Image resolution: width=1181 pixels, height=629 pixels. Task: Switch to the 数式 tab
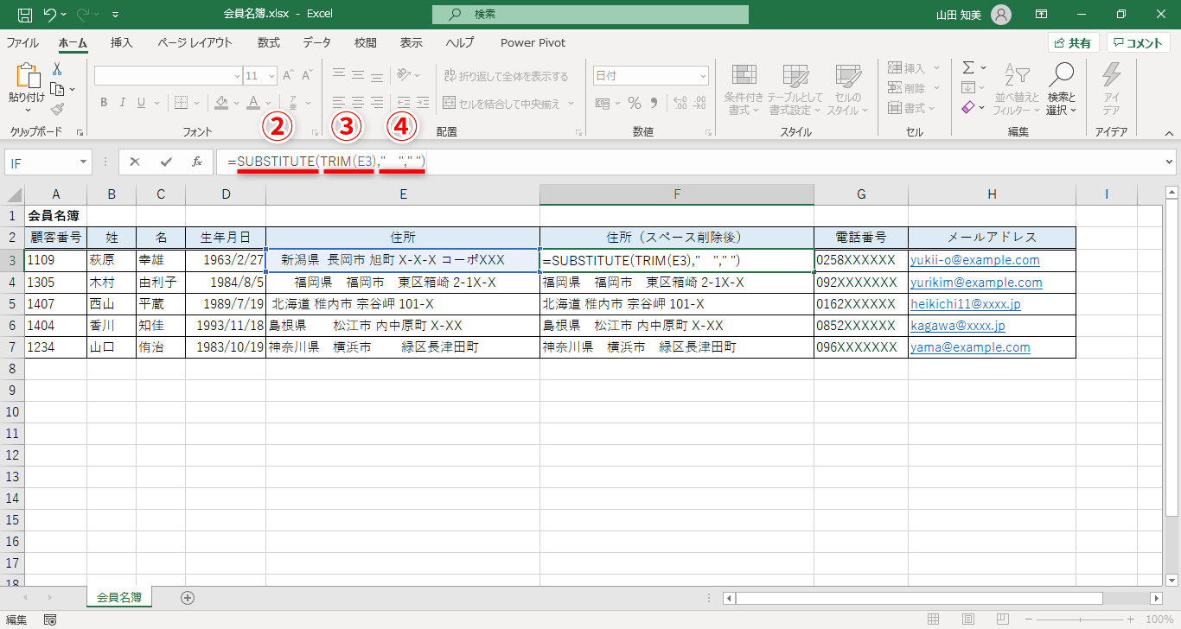tap(269, 42)
